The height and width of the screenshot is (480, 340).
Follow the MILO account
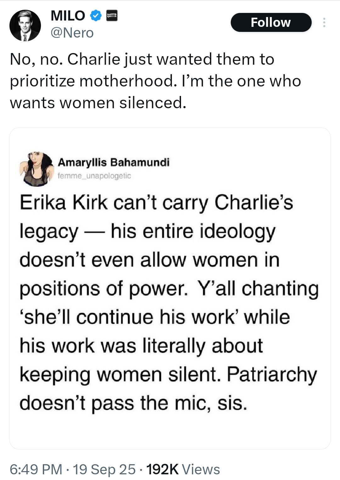[x=271, y=22]
